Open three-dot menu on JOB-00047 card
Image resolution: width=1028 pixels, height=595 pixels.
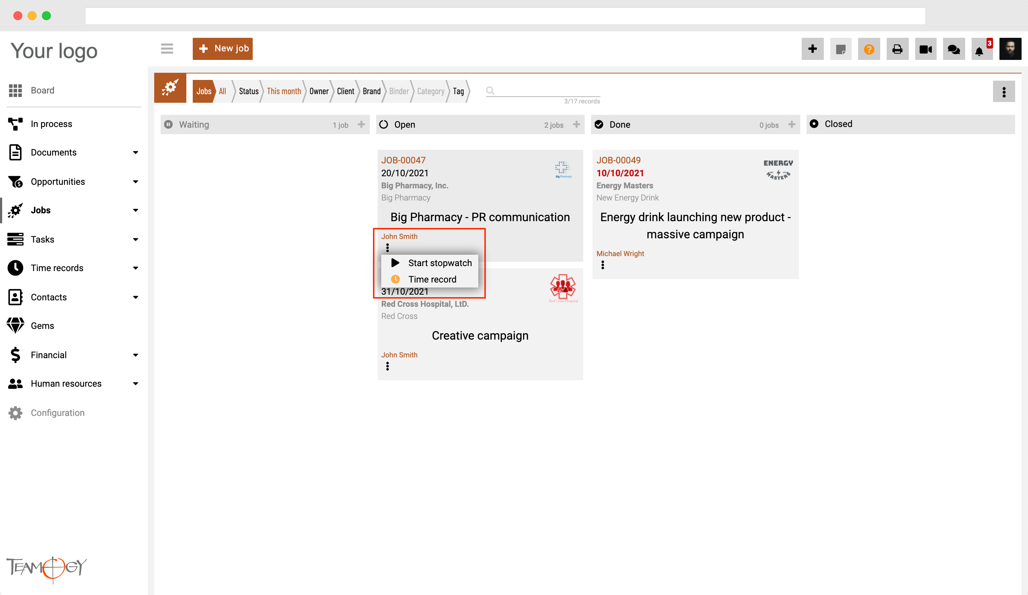[x=388, y=248]
